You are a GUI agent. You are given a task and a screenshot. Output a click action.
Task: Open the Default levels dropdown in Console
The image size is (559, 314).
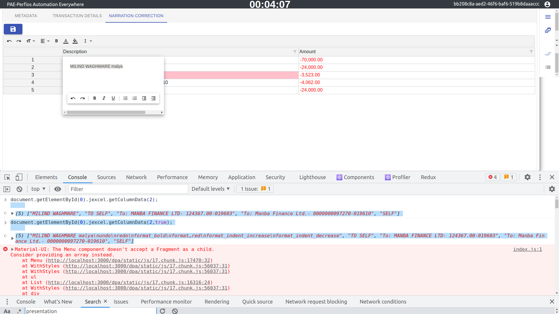click(210, 189)
